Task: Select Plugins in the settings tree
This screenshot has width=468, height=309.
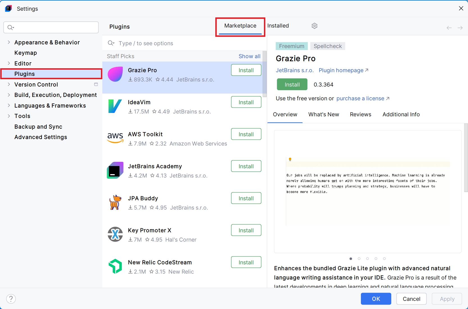Action: [51, 74]
